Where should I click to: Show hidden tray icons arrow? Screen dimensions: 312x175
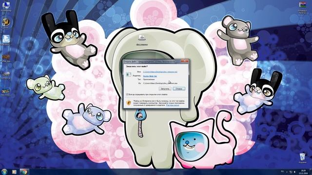click(x=287, y=172)
